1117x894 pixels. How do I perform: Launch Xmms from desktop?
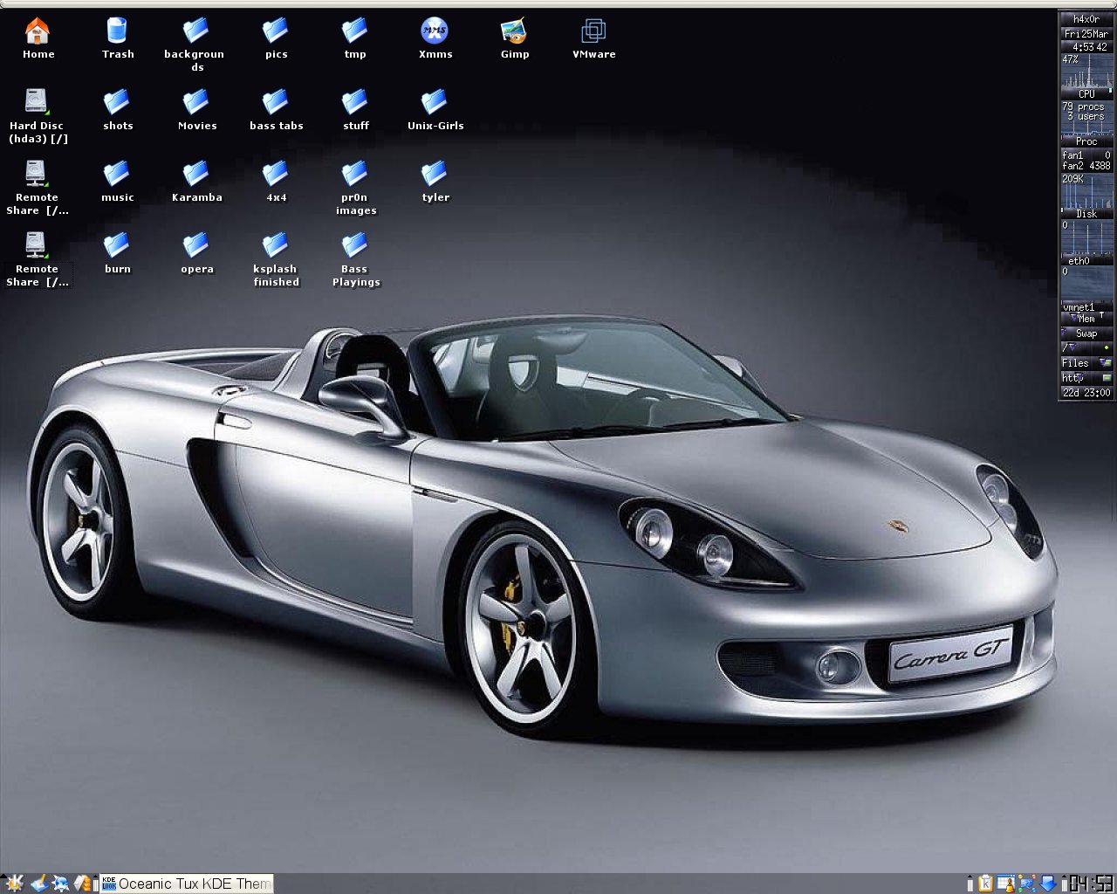(x=435, y=38)
